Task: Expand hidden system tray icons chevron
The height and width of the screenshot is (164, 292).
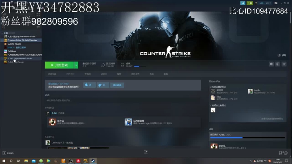Action: (x=251, y=161)
